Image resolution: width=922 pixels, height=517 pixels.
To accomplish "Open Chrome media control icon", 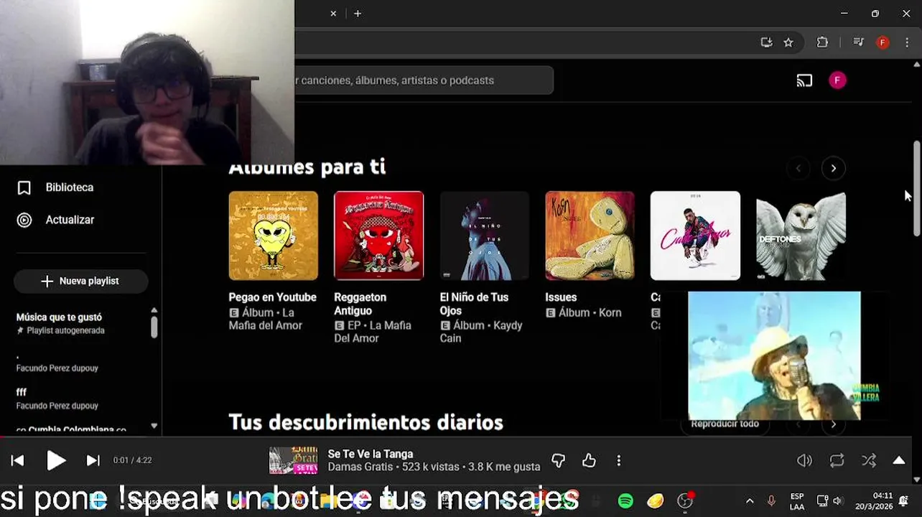I will pos(858,42).
